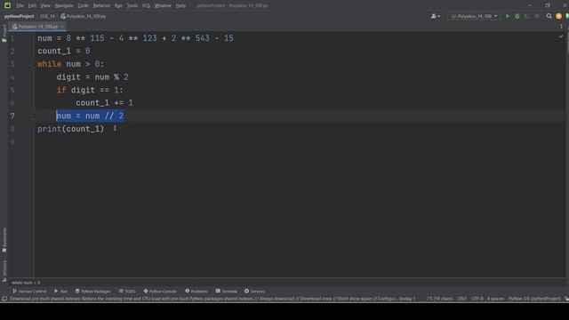
Task: Open the Structure sidebar tool window
Action: pyautogui.click(x=4, y=270)
